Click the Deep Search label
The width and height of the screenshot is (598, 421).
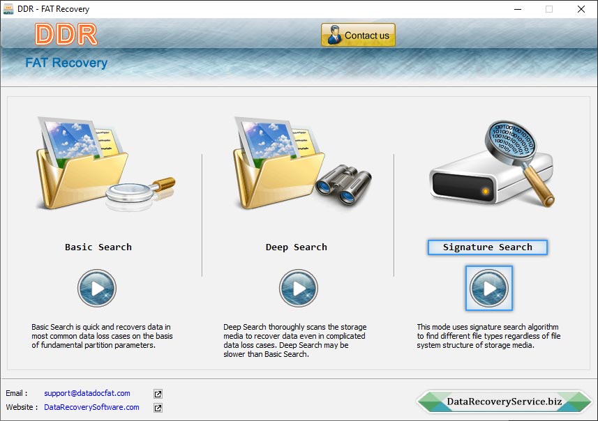[x=297, y=247]
